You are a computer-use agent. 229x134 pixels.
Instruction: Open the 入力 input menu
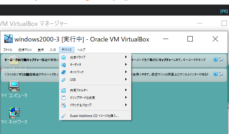click(53, 50)
